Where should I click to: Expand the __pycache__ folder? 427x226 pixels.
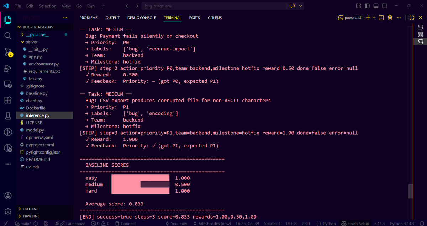click(37, 34)
